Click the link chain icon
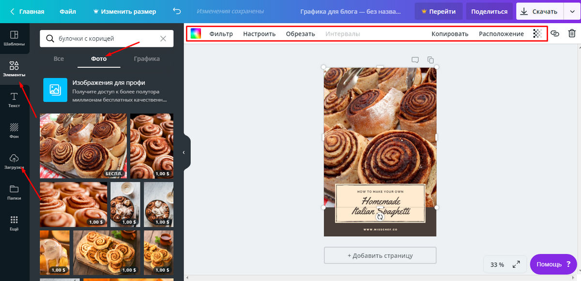This screenshot has height=281, width=581. [555, 34]
